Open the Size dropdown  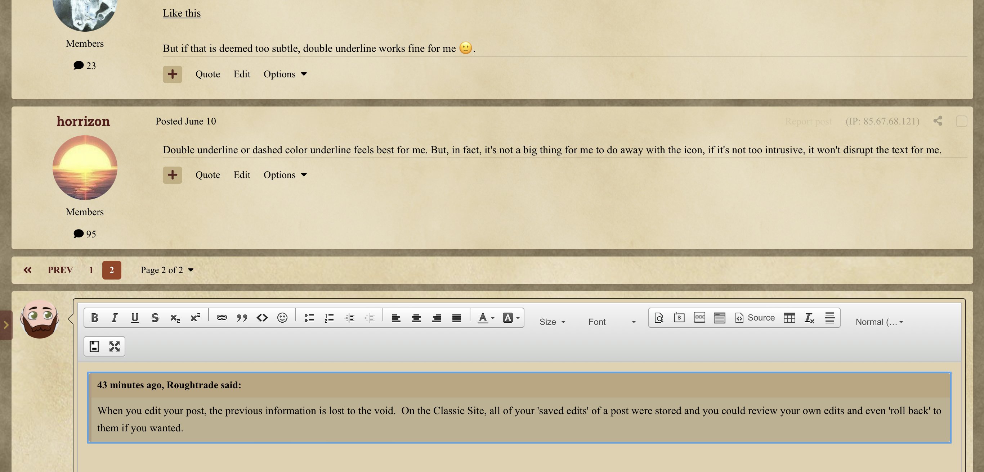[552, 322]
